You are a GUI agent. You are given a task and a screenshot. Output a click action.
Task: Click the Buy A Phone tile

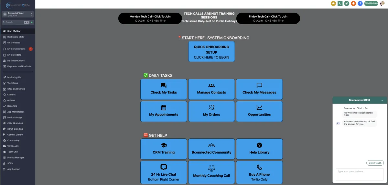click(259, 173)
